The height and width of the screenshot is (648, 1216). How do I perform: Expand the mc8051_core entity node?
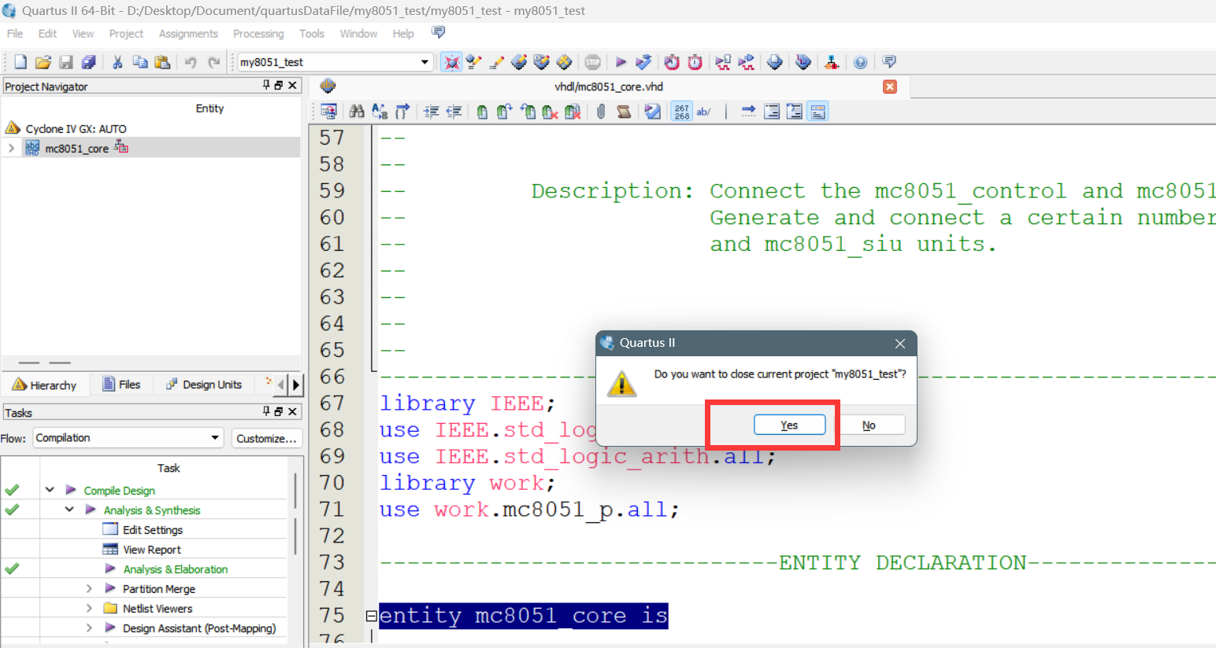click(11, 148)
